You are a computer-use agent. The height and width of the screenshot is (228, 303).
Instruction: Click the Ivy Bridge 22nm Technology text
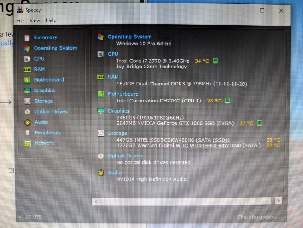point(151,67)
